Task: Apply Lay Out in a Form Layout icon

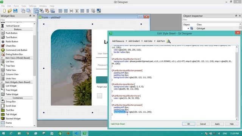Action: coord(88,11)
